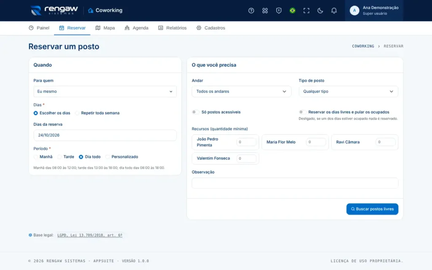432x270 pixels.
Task: Click the user avatar circle "A"
Action: [354, 11]
